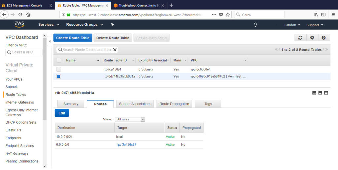Check the rtb-fca13094 row checkbox
Viewport: 338px width, 170px height.
59,69
